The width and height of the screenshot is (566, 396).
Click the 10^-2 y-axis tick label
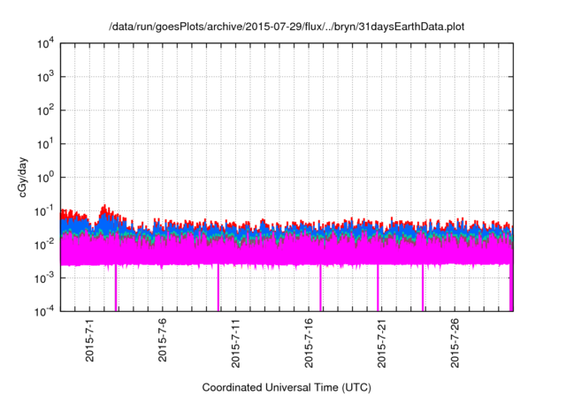pos(44,245)
